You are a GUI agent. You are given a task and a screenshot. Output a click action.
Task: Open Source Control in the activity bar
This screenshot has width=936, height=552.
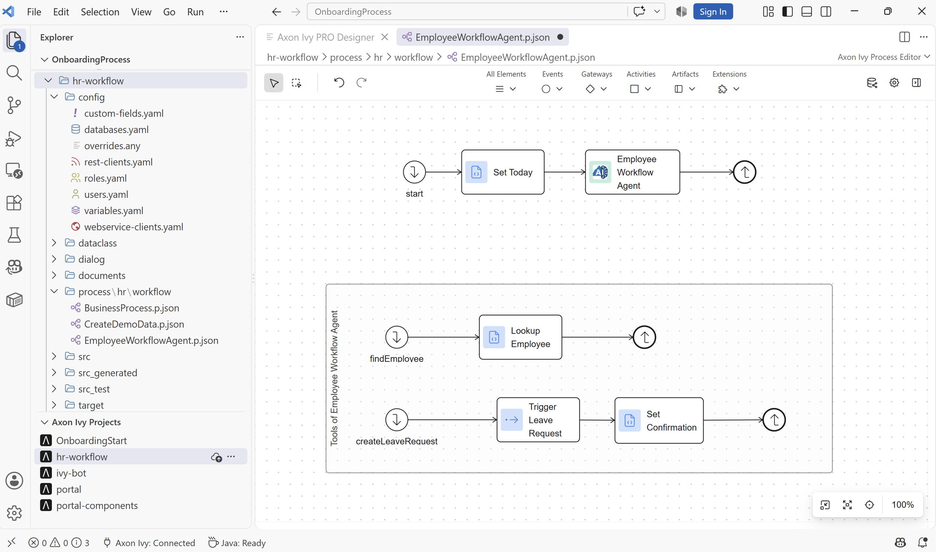click(x=14, y=105)
